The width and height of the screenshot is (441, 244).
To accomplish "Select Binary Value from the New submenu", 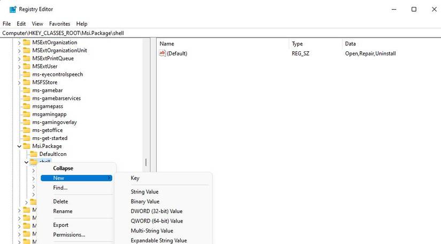I will 145,201.
